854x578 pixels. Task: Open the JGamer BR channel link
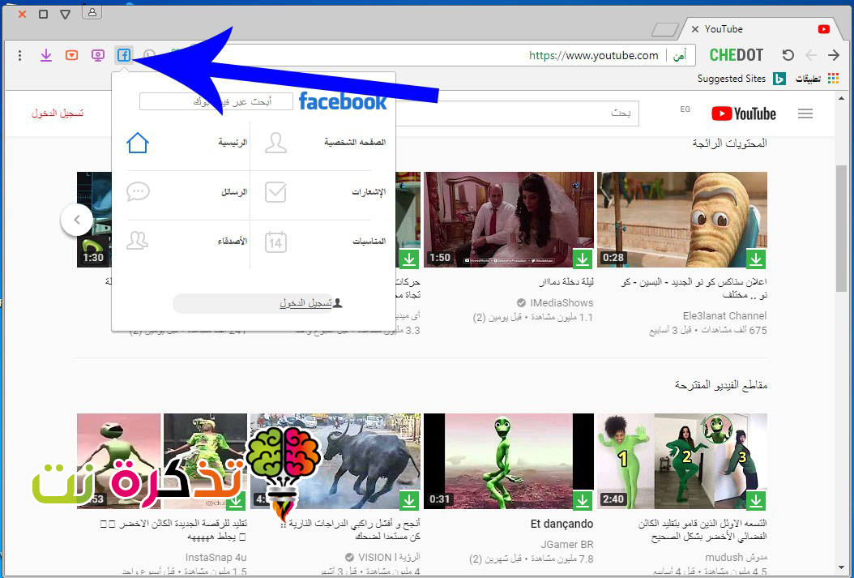tap(567, 544)
